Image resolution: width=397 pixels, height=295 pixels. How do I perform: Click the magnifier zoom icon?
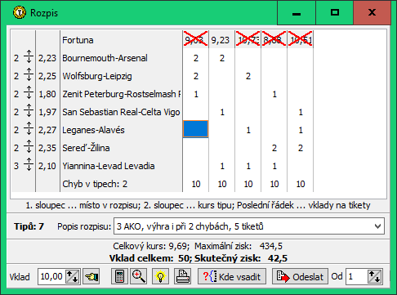point(139,276)
